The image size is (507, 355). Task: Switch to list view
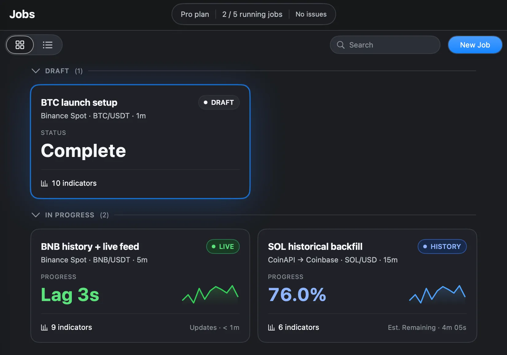coord(48,45)
